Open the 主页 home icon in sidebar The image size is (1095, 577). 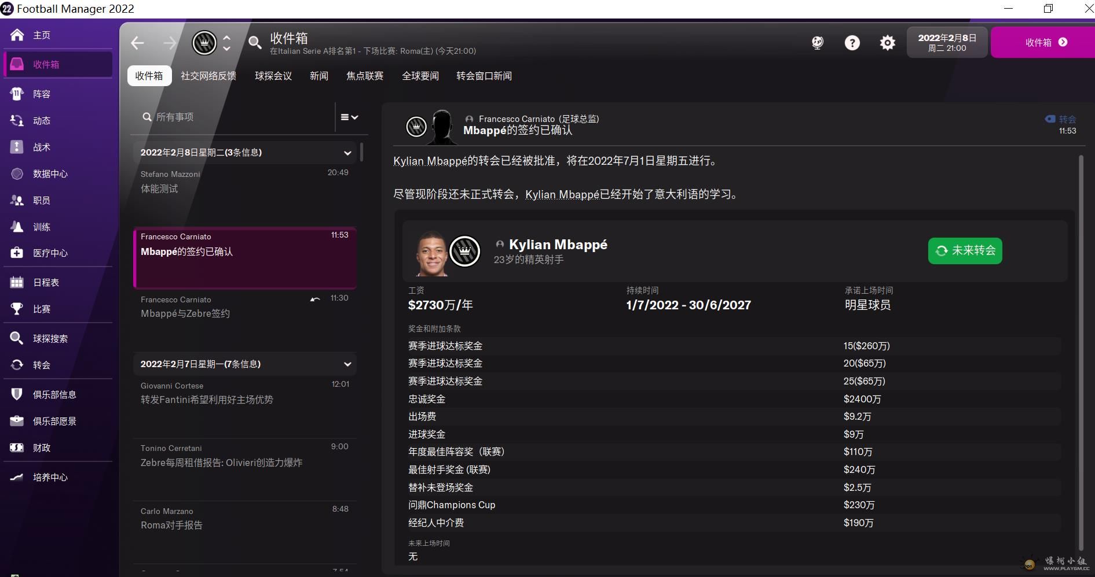pyautogui.click(x=17, y=35)
